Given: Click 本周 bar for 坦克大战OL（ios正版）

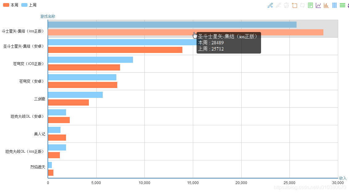Looking at the screenshot, I should click(x=54, y=155).
